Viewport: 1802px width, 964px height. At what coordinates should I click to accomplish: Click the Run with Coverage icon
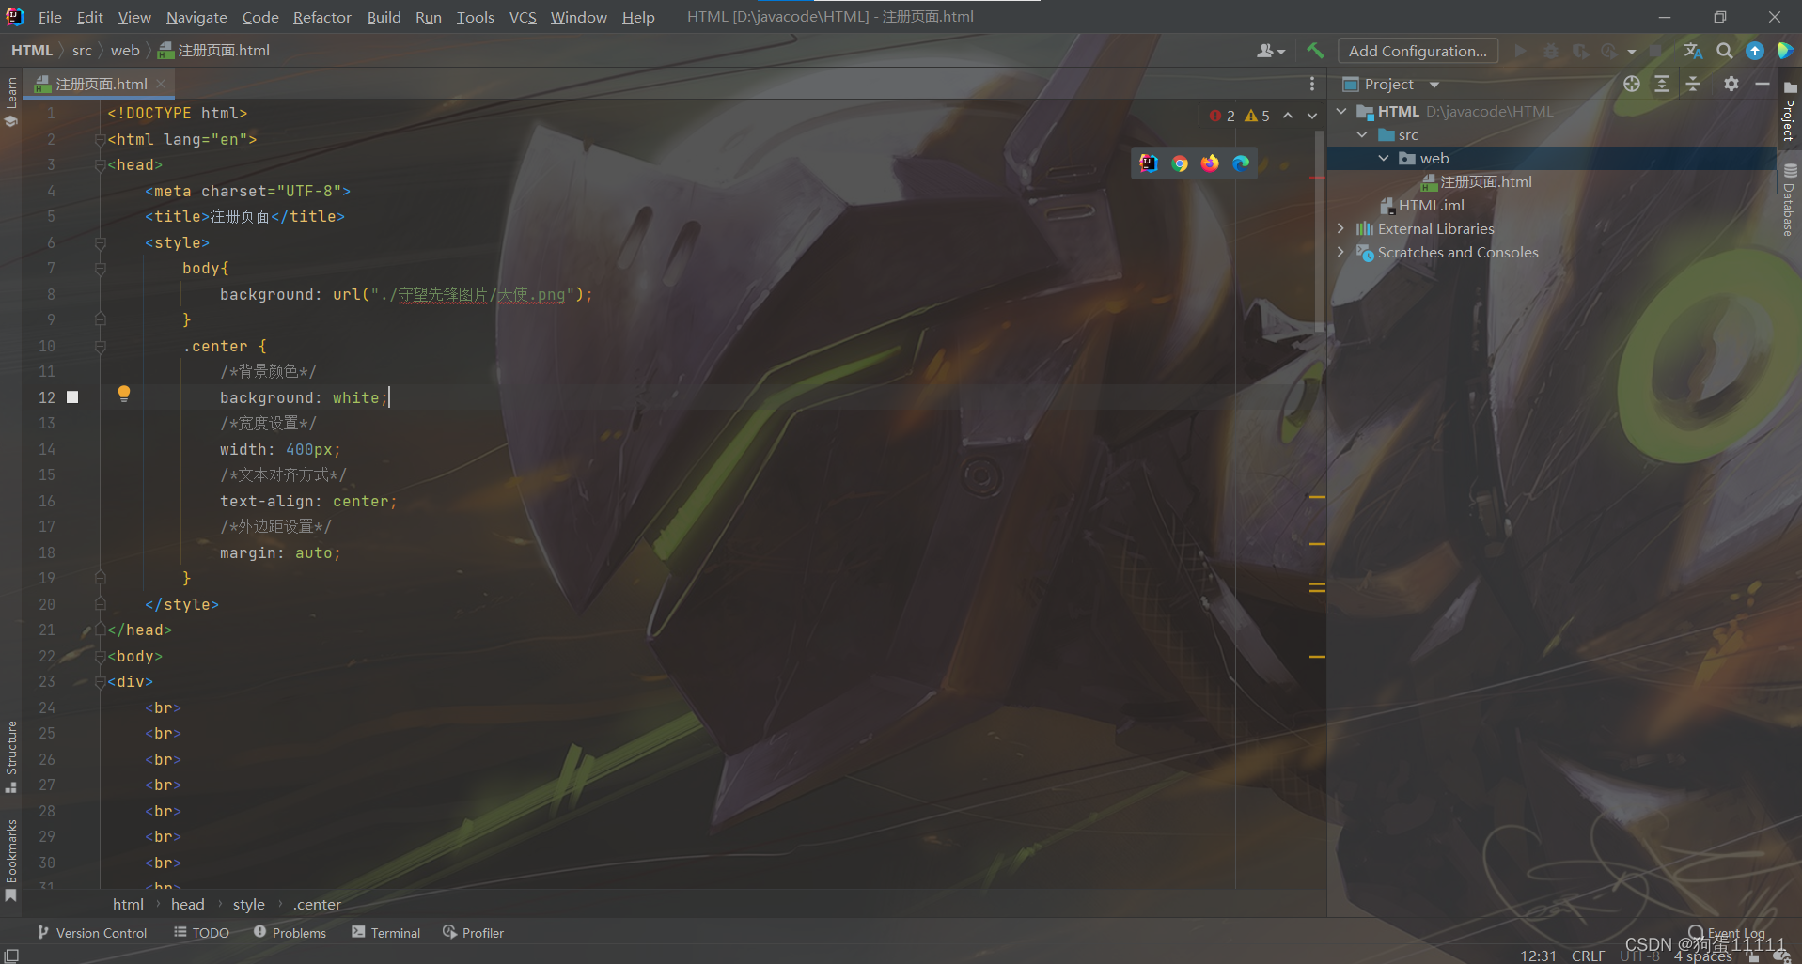coord(1581,51)
